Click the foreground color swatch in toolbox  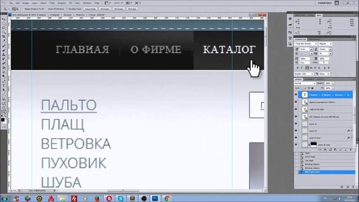3,120
